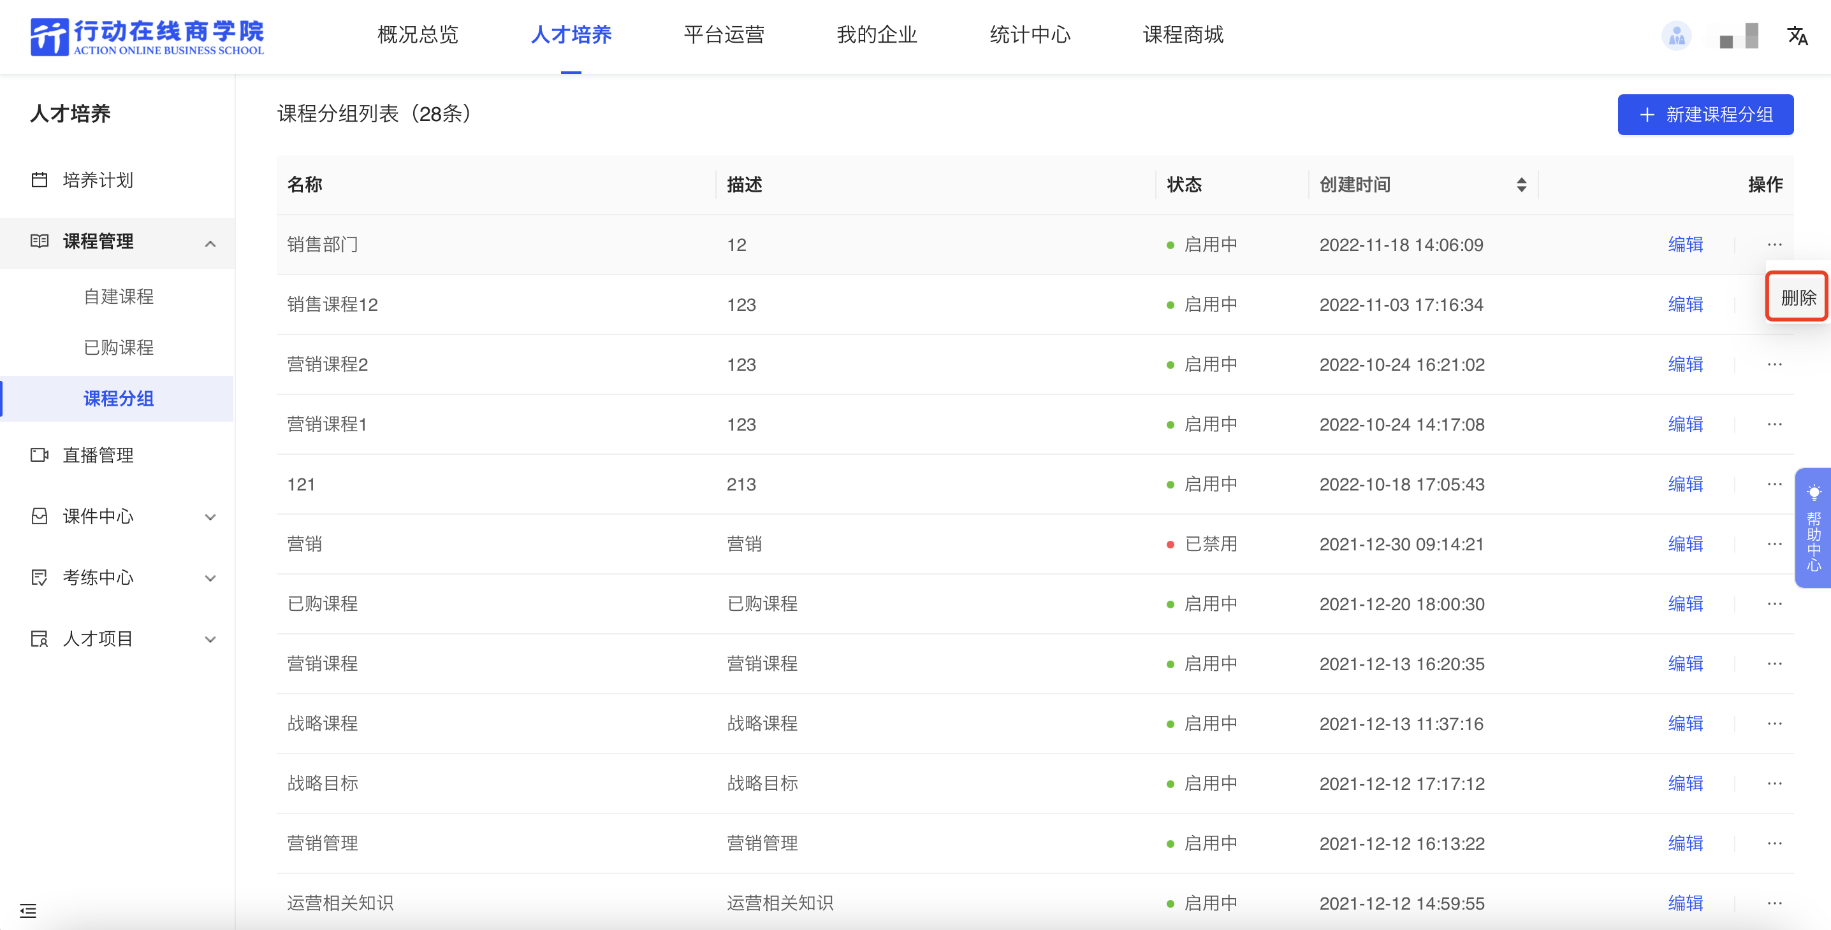Click the inbox icon beside 课件中心

coord(40,516)
